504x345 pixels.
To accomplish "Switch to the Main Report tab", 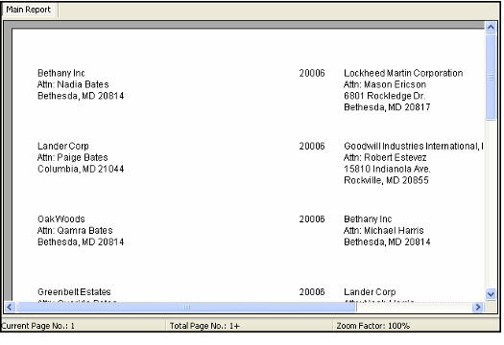I will pyautogui.click(x=28, y=10).
